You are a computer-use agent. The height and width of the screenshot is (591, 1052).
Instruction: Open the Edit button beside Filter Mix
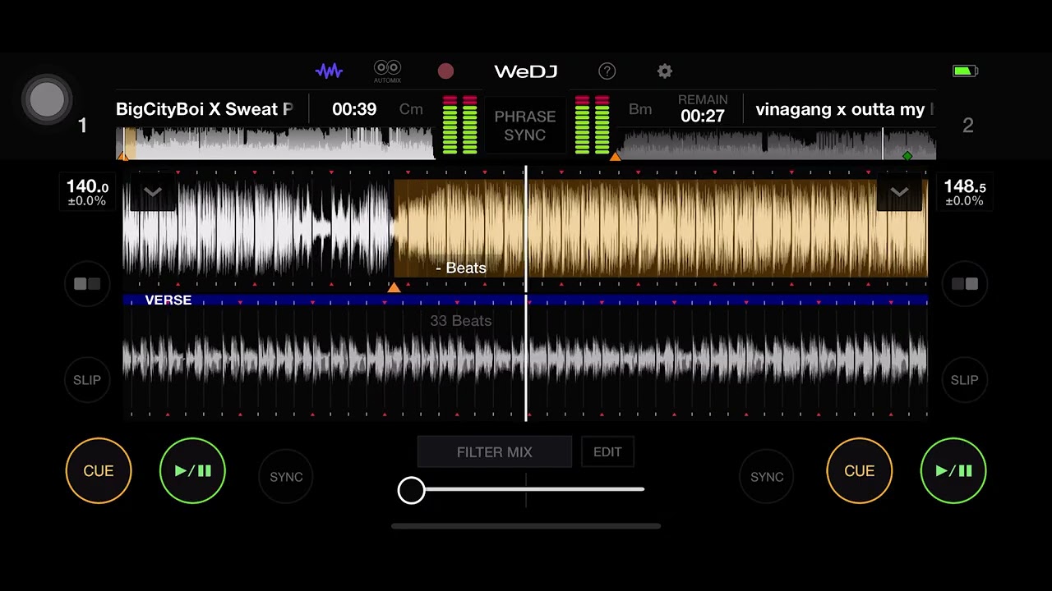[607, 452]
